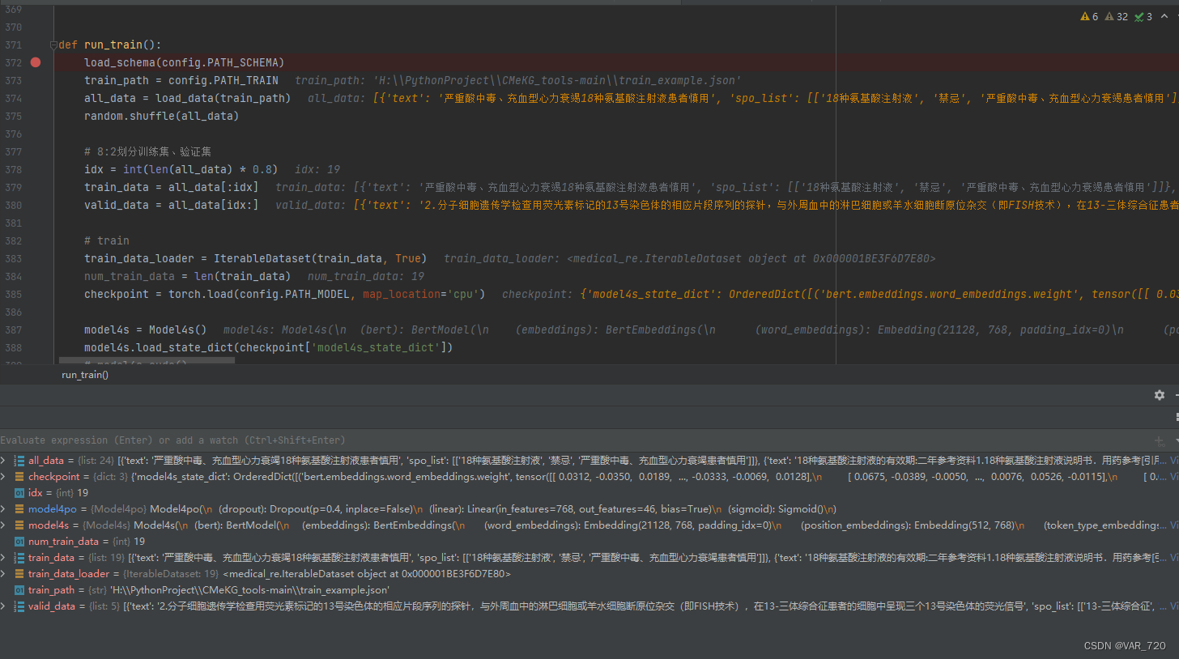The height and width of the screenshot is (659, 1179).
Task: Click the horizontal scrollbar under the code editor
Action: coord(147,361)
